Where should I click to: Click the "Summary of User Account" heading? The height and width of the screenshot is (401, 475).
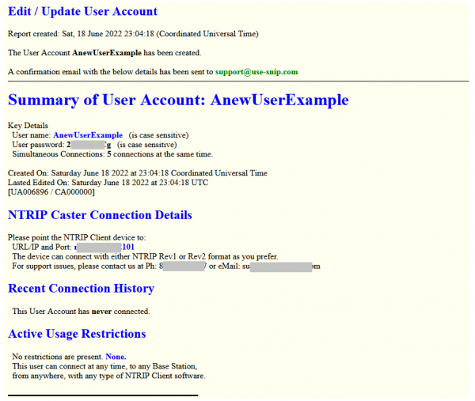[x=177, y=100]
